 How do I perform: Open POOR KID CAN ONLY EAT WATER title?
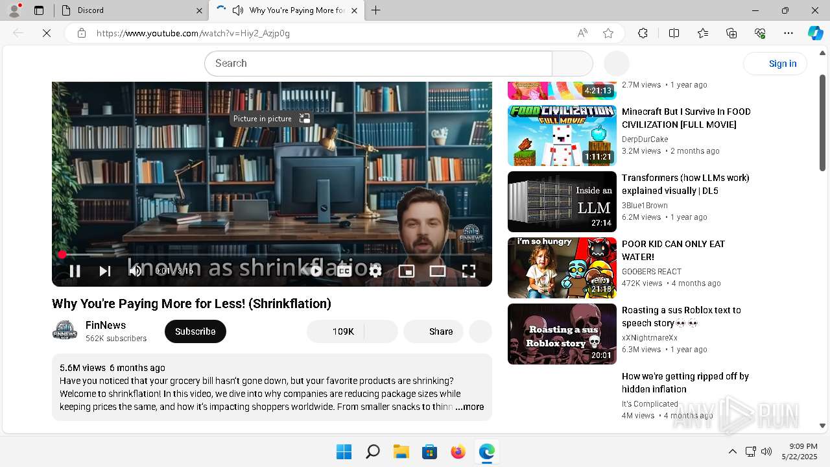(x=673, y=250)
